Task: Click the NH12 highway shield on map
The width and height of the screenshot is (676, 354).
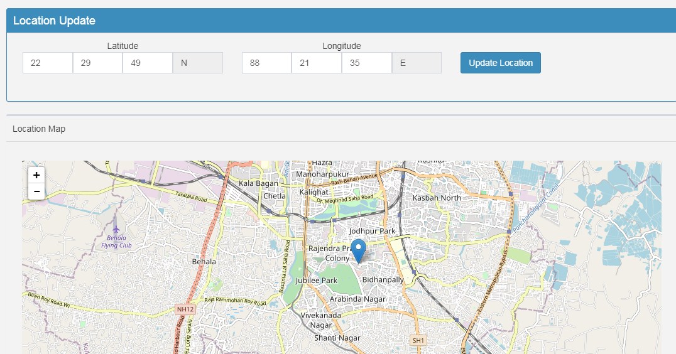Action: tap(184, 309)
